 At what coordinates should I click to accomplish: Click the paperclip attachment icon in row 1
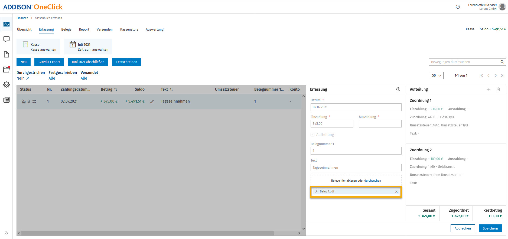pos(29,102)
